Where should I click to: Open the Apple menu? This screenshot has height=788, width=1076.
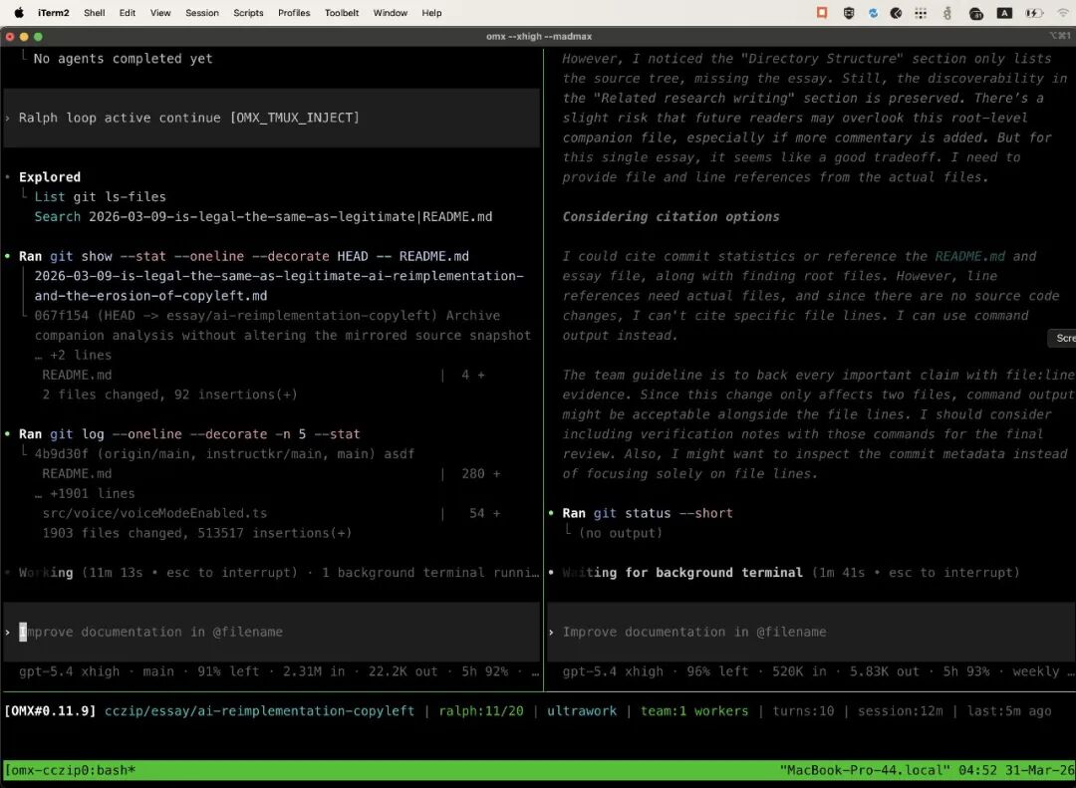coord(18,13)
